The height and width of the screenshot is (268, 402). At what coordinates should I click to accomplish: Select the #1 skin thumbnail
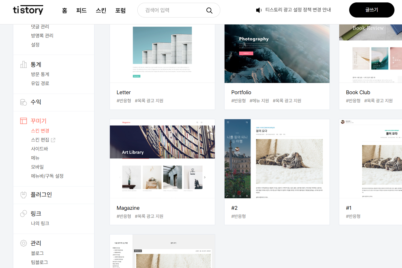click(x=371, y=158)
